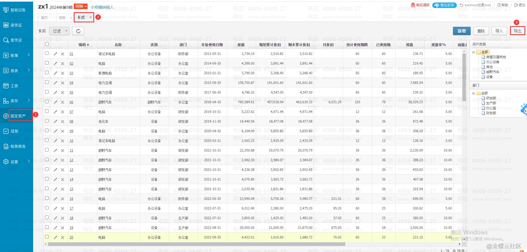
Task: Collapse the 全部 node under 资产类别
Action: (x=473, y=52)
